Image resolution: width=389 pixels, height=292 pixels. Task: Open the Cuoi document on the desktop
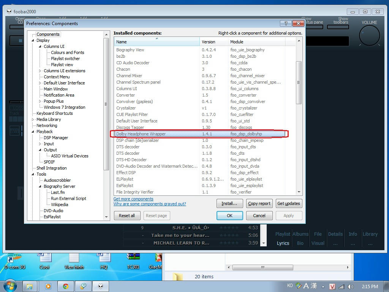click(x=44, y=262)
